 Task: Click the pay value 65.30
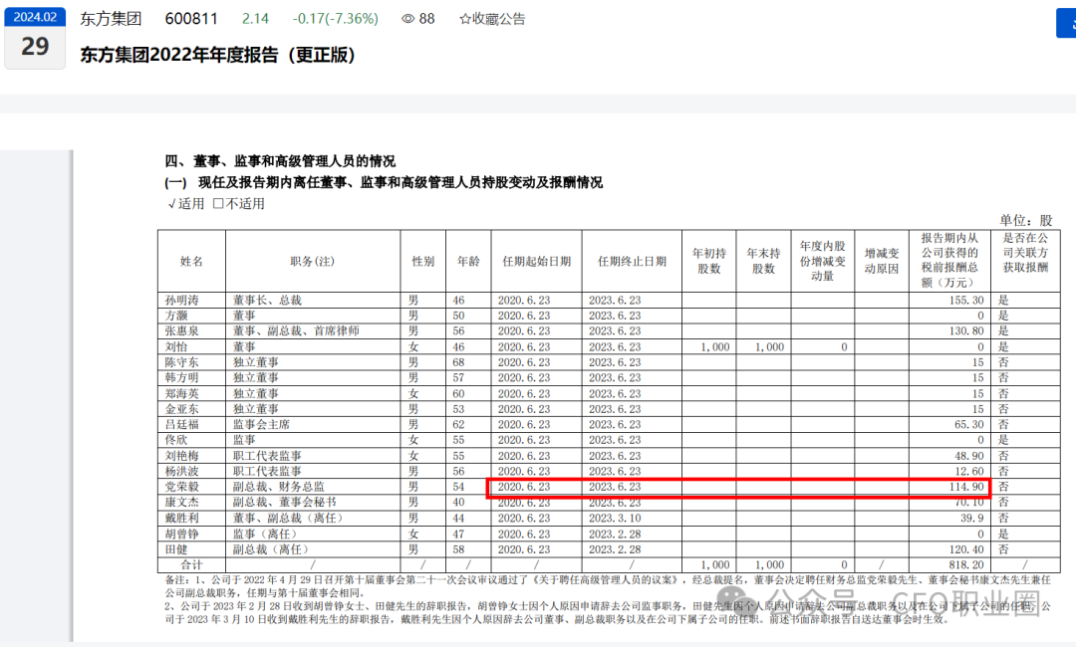[x=969, y=424]
